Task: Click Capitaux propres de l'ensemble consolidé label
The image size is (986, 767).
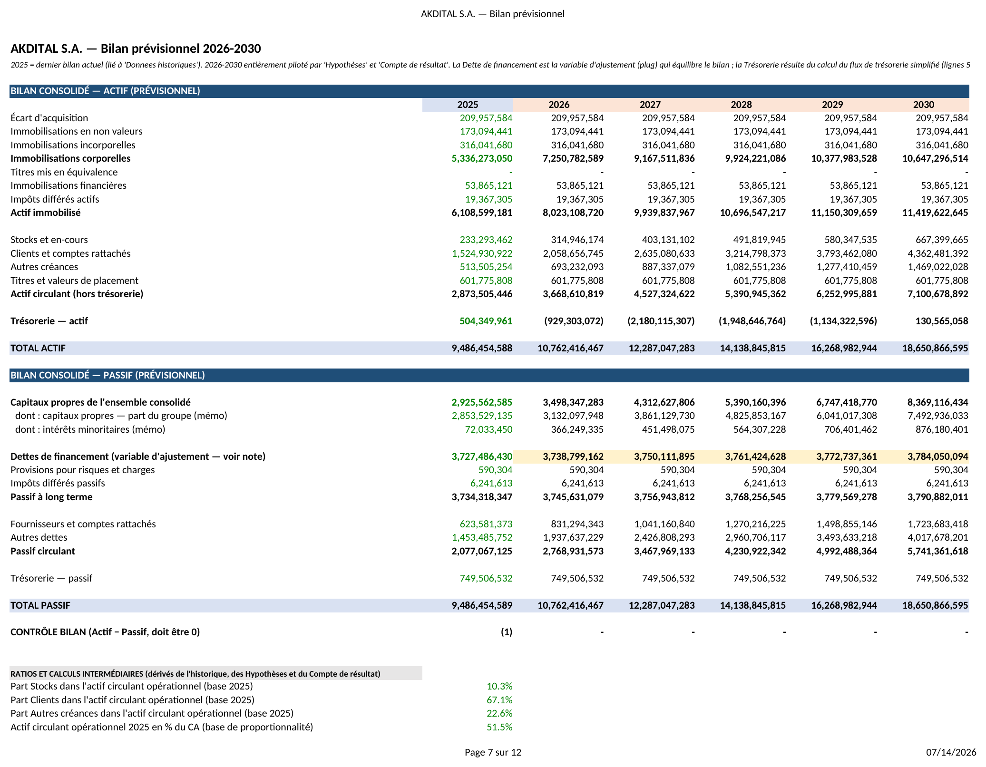Action: click(x=100, y=402)
